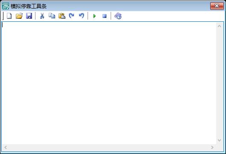Stop execution with blue square button
226x154 pixels.
[x=105, y=16]
